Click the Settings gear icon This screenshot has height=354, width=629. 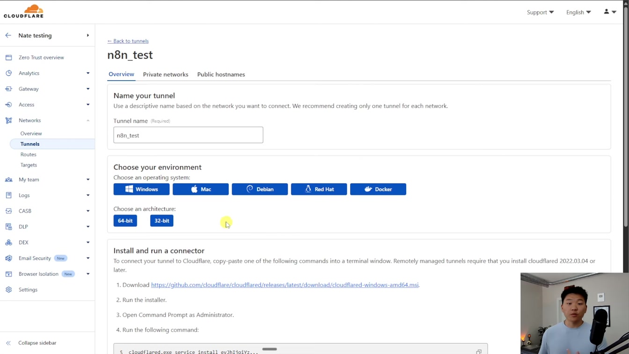(x=8, y=290)
